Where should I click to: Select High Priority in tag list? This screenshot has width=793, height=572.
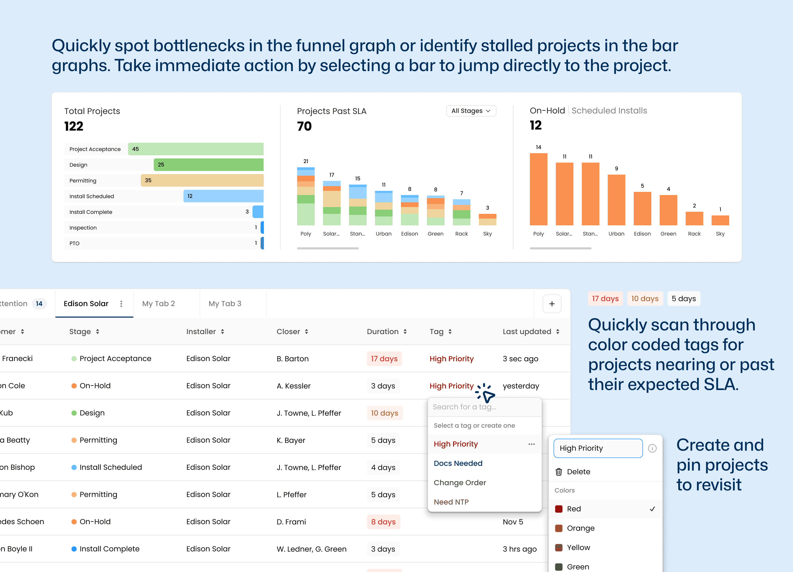point(456,444)
